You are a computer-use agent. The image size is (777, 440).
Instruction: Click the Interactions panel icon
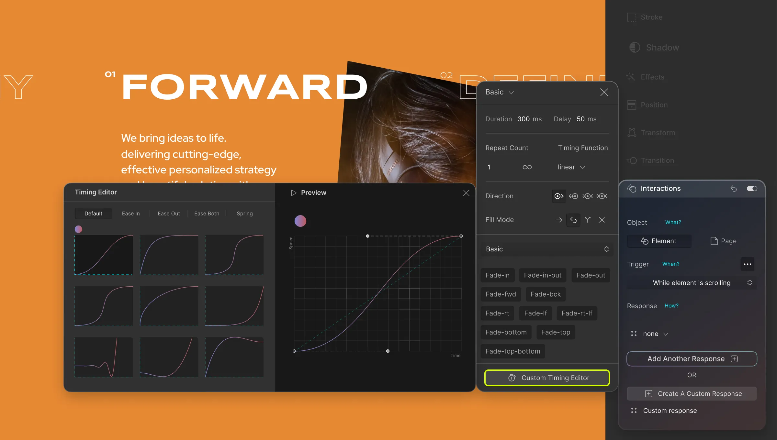[632, 188]
